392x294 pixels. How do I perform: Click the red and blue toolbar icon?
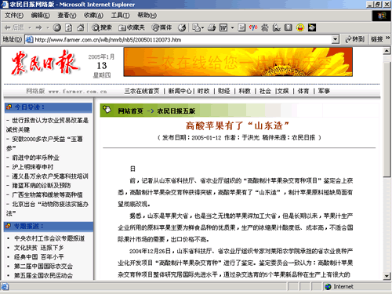[253, 27]
